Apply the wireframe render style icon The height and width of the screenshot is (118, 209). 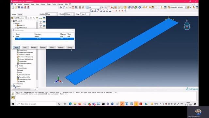coord(119,7)
